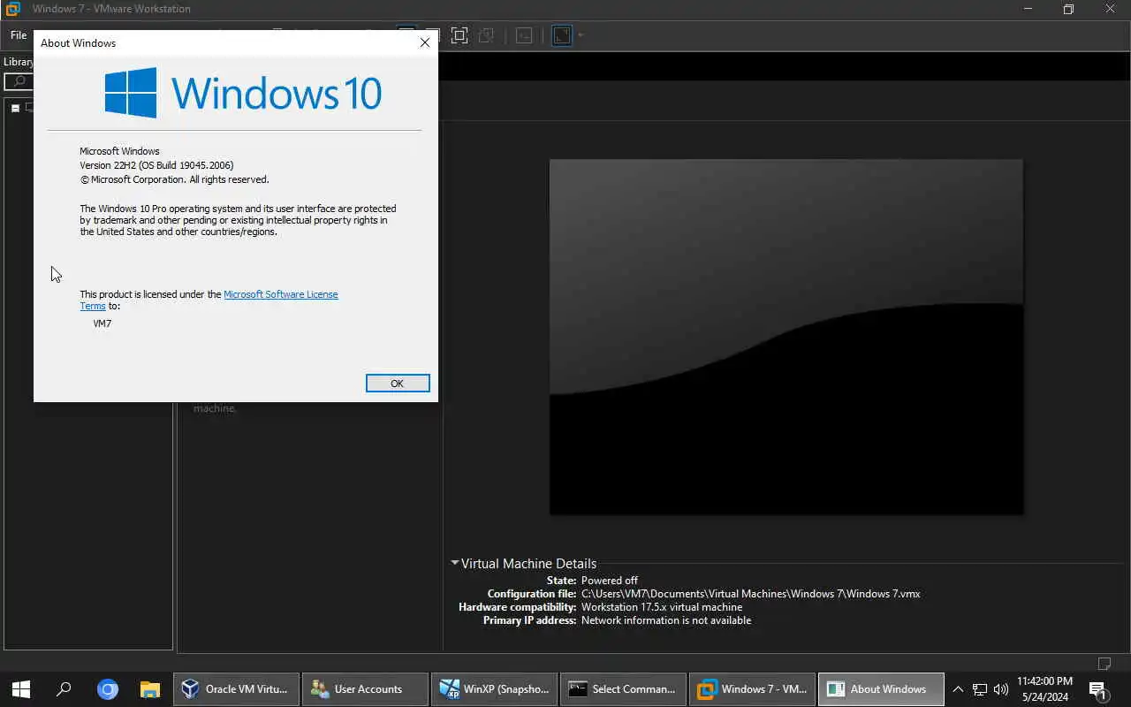Minimize the VMware Workstation window

click(x=1028, y=9)
